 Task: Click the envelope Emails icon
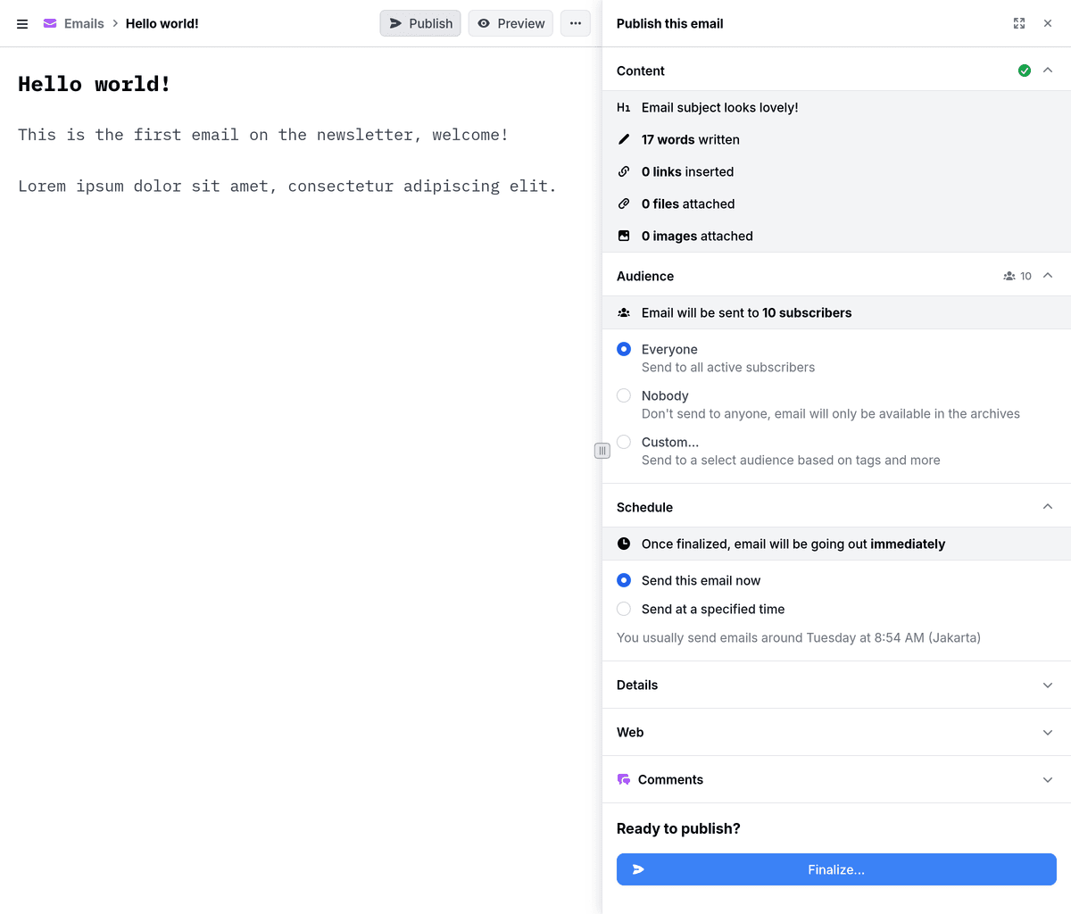click(48, 23)
